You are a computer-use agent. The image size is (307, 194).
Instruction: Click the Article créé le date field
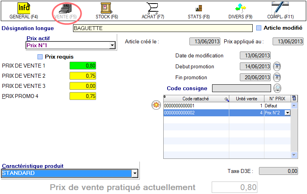[x=205, y=41]
